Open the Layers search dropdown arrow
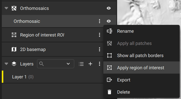This screenshot has height=99, width=181. click(68, 64)
